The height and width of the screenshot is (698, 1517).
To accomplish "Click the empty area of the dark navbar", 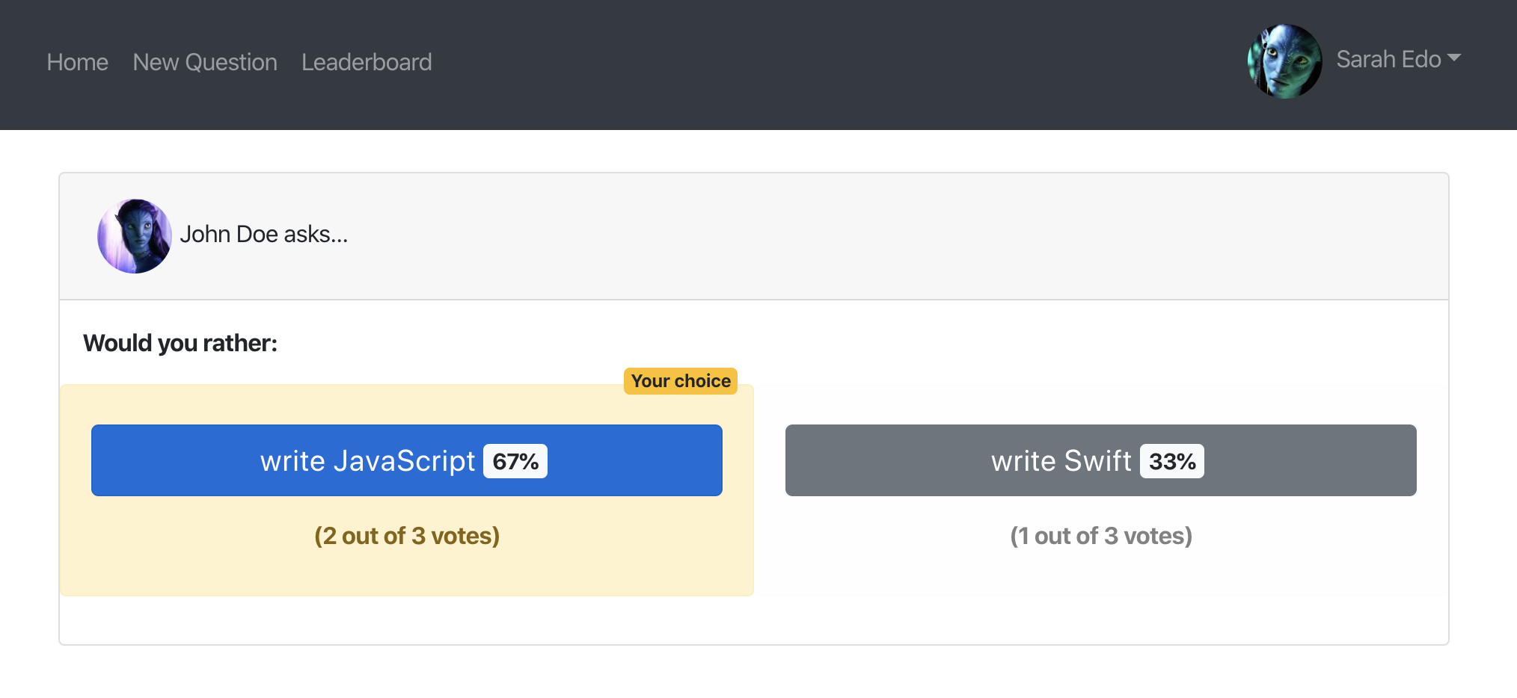I will click(823, 64).
